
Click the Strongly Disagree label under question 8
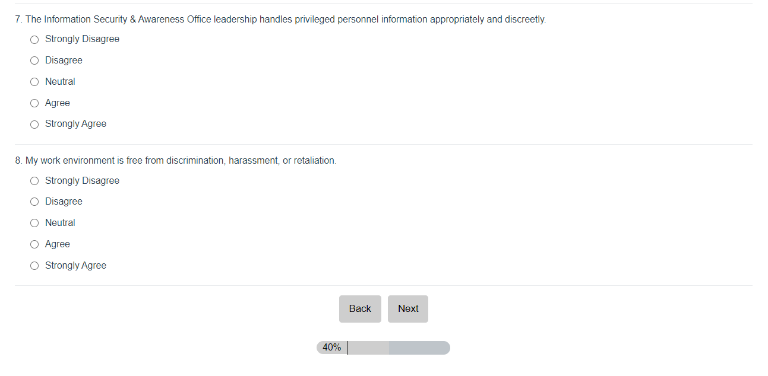(x=82, y=181)
